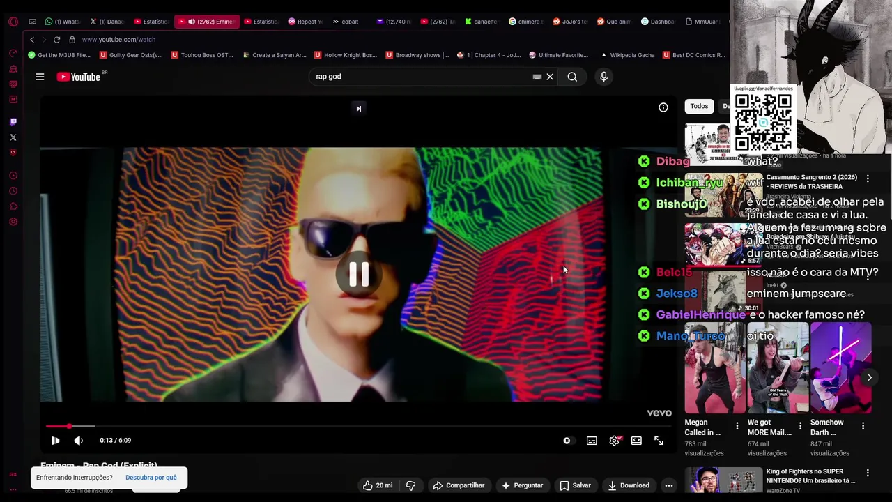Click the Compartilhar share button

(459, 485)
